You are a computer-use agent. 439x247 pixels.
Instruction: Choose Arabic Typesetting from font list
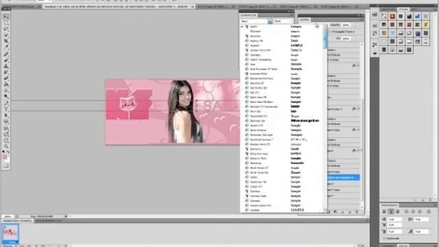(282, 60)
